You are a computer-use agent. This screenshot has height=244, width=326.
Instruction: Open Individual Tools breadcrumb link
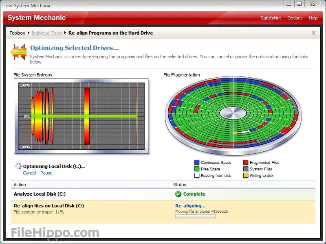[46, 33]
